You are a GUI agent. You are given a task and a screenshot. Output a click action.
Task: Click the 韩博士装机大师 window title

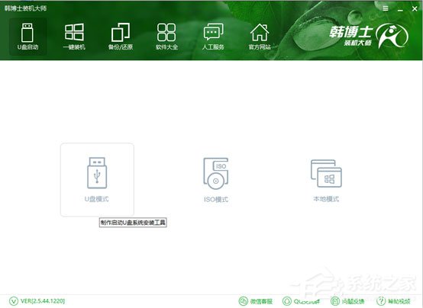coord(25,8)
